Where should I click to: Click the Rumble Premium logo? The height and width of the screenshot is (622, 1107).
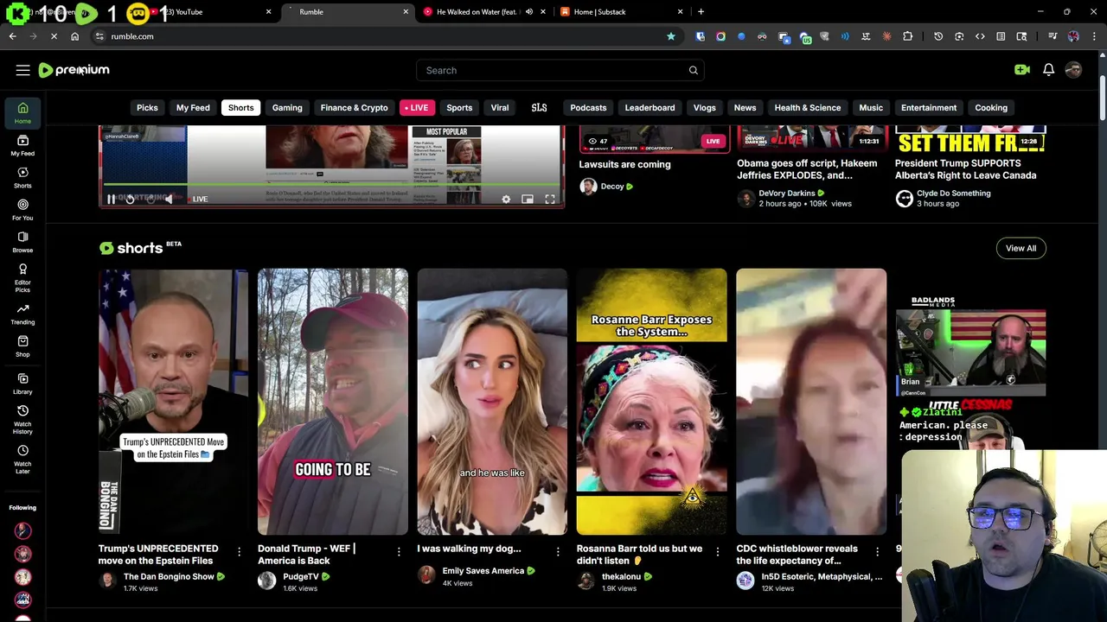74,70
